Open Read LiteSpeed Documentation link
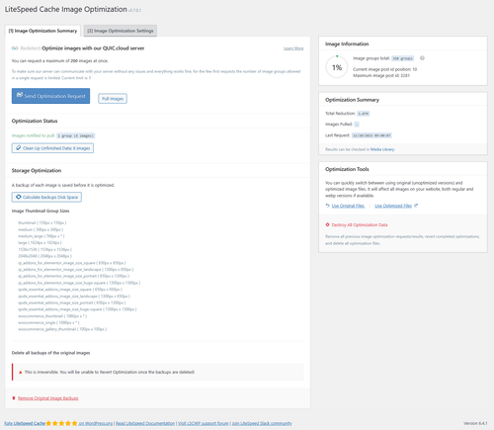Image resolution: width=494 pixels, height=430 pixels. 145,423
